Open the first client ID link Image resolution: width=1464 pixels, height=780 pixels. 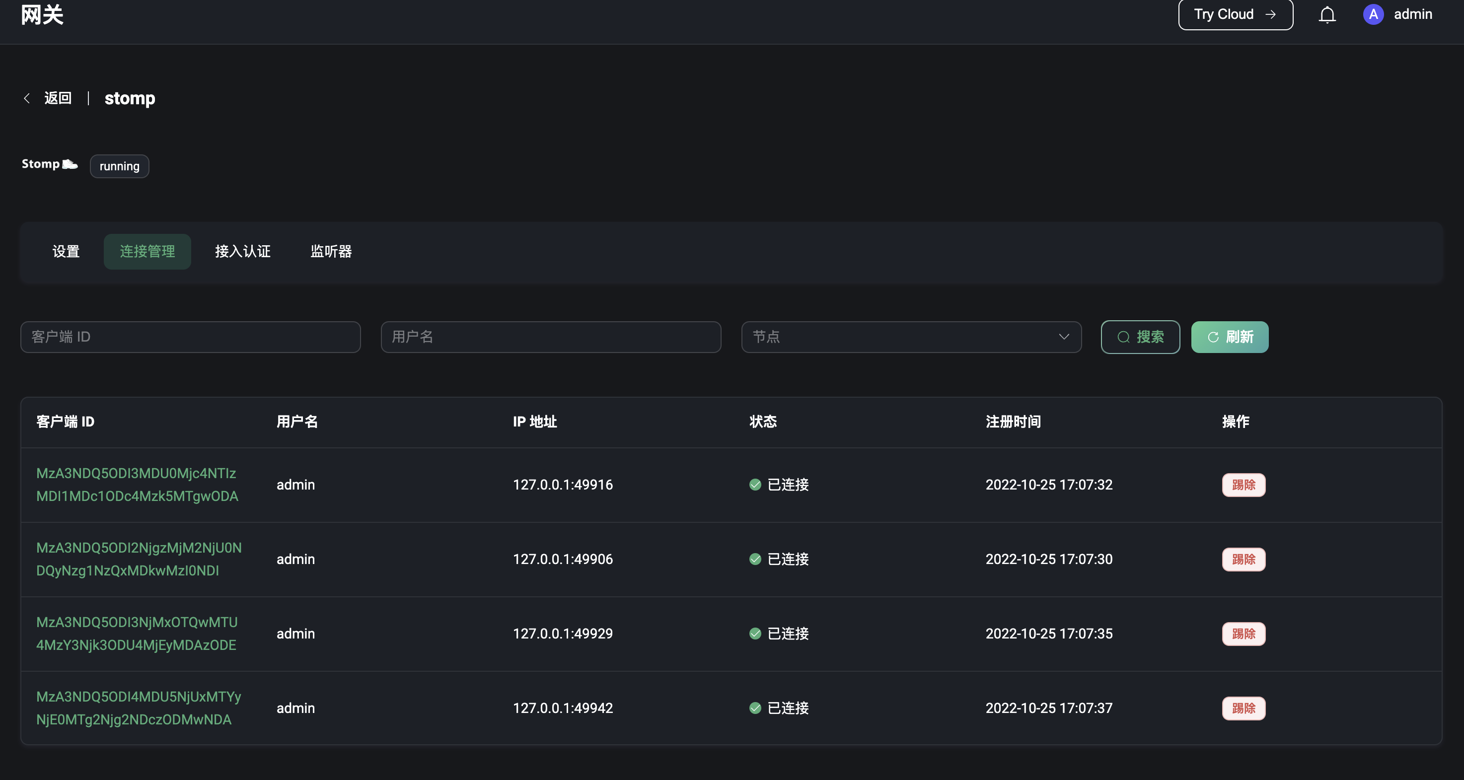click(x=137, y=485)
